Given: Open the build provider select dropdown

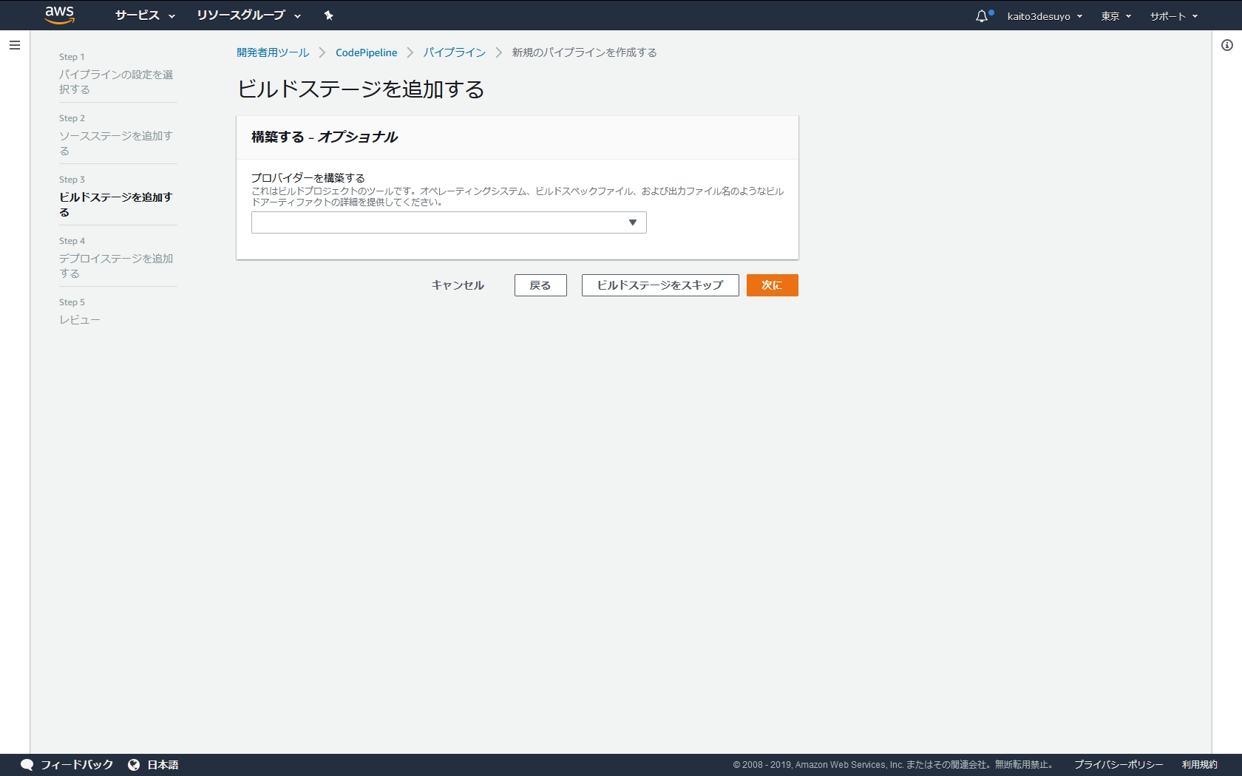Looking at the screenshot, I should click(449, 222).
